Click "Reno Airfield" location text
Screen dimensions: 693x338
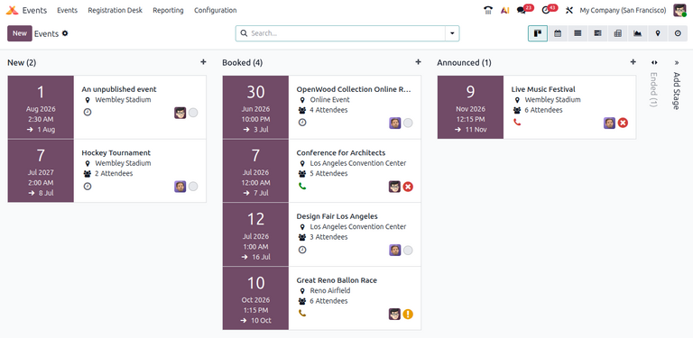point(330,290)
